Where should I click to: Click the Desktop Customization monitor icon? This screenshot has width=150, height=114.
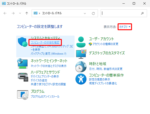[81, 54]
